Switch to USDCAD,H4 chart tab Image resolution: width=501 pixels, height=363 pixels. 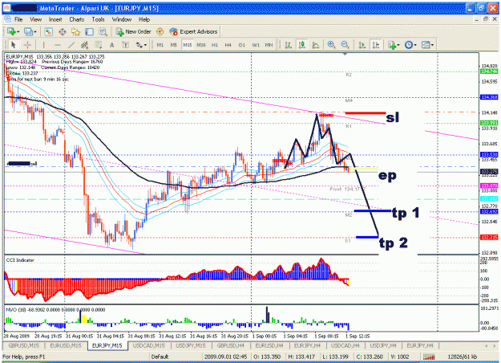pos(345,345)
